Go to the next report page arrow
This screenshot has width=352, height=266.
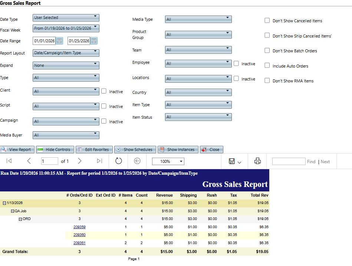(x=79, y=161)
